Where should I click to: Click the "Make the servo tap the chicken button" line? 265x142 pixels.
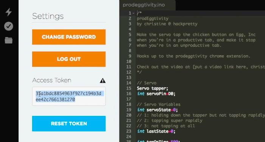[196, 35]
